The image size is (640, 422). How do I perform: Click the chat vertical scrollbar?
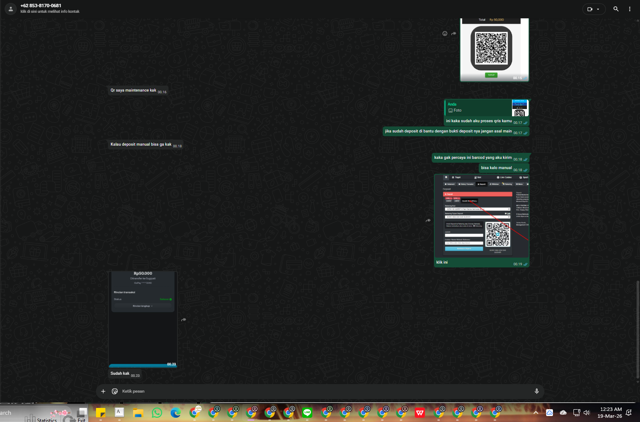[x=638, y=330]
